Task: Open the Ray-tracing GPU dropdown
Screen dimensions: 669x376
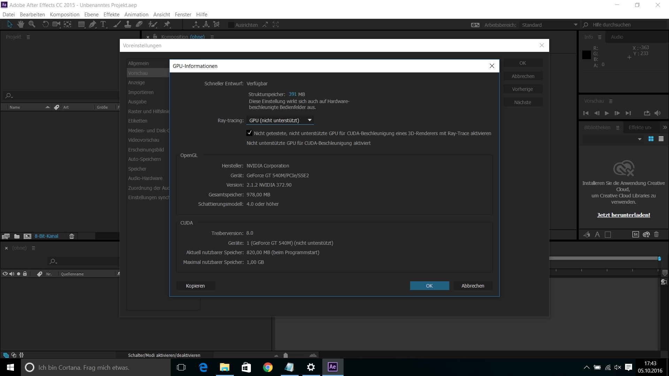Action: 280,120
